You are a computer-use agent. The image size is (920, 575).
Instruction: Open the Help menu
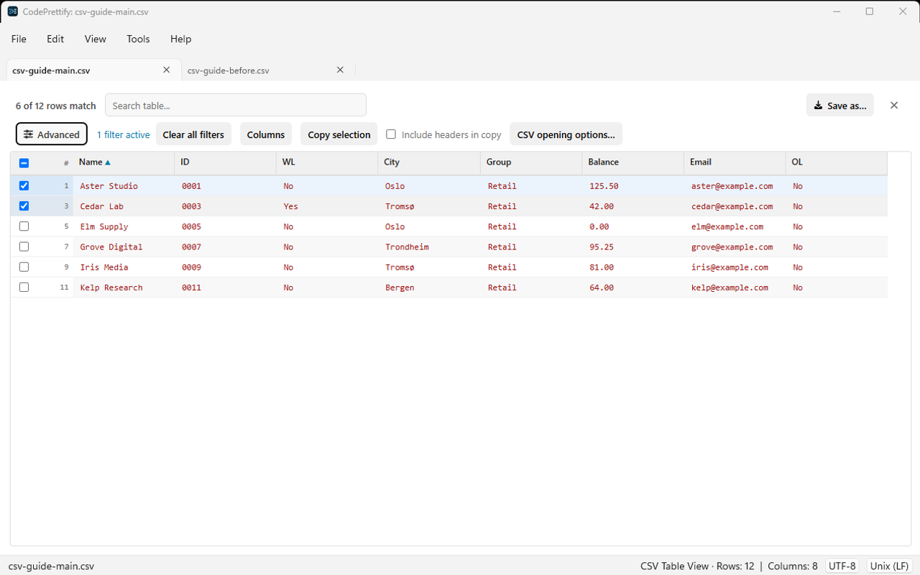pyautogui.click(x=180, y=39)
